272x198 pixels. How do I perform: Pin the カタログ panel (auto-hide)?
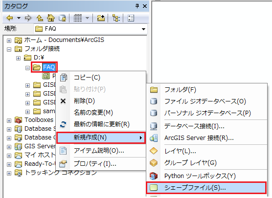pyautogui.click(x=137, y=6)
